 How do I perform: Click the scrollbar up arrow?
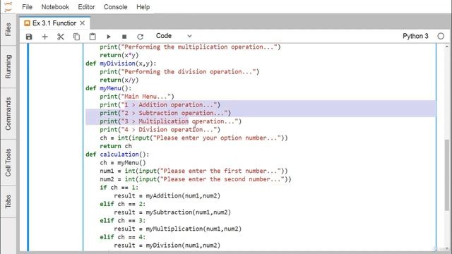(447, 47)
